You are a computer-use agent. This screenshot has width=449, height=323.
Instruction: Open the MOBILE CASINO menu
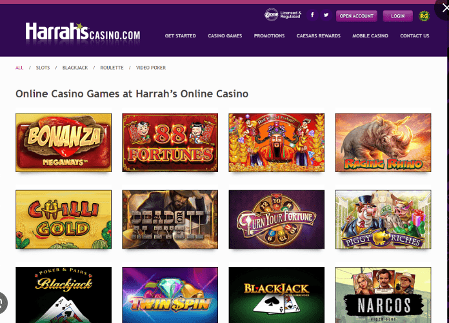tap(370, 35)
